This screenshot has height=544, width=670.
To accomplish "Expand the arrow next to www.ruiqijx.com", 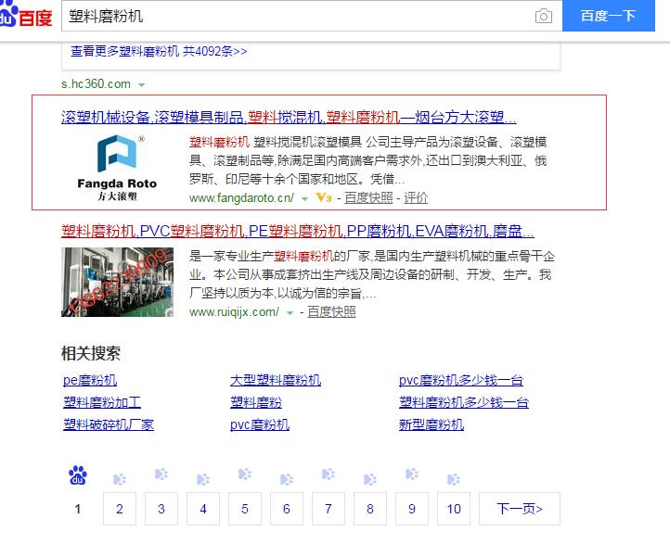I will [x=290, y=312].
